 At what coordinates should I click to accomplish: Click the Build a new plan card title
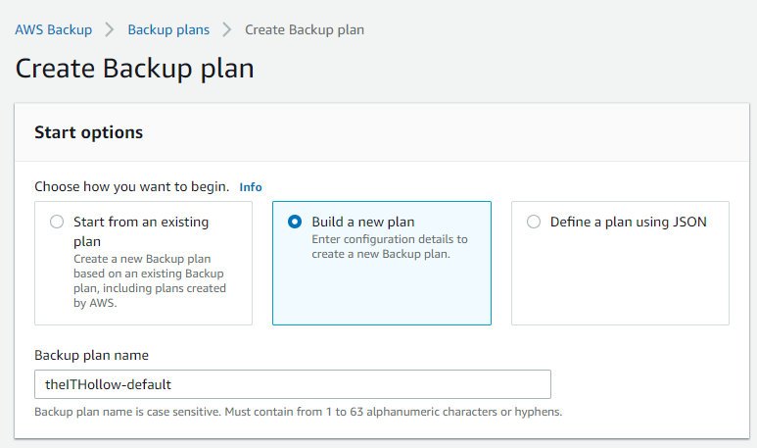pos(363,223)
